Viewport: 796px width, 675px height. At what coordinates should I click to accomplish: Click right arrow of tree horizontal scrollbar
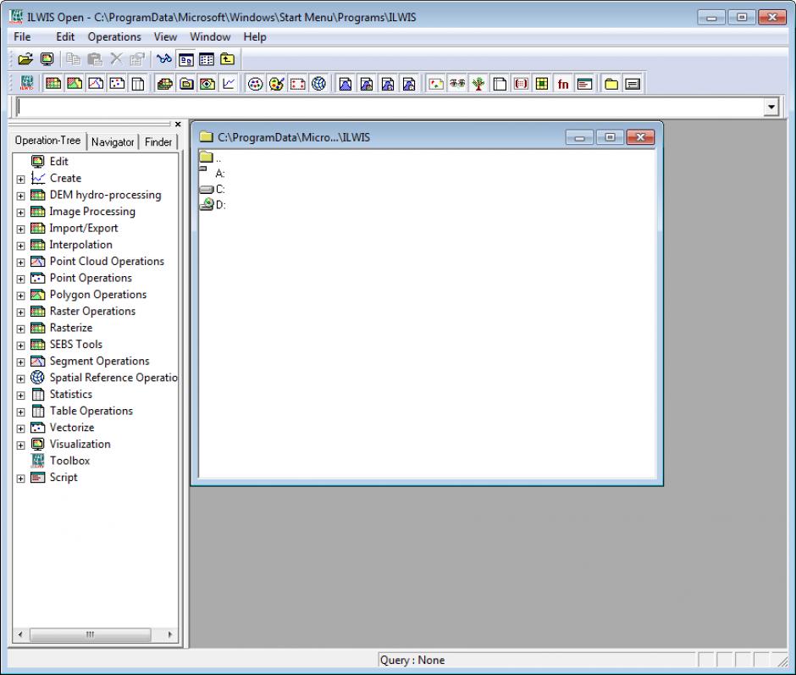[170, 634]
